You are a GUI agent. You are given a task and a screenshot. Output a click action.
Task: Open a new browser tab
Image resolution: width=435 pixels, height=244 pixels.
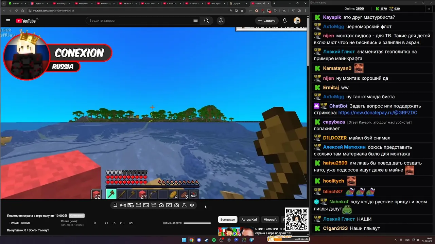[x=274, y=3]
